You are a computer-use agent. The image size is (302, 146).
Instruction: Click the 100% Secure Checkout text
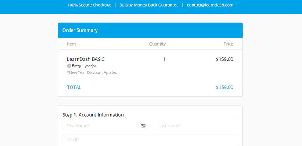[x=89, y=5]
